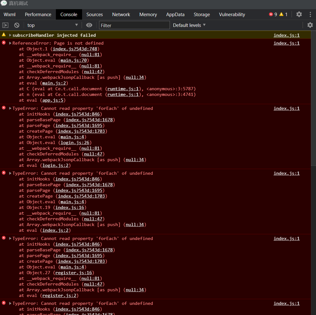Open the main.js:70 stack link

click(74, 60)
